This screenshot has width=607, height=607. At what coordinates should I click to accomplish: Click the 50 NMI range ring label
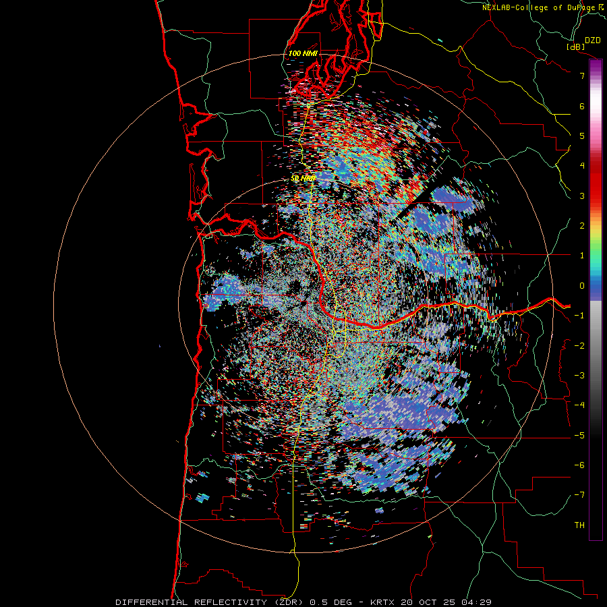tap(303, 179)
